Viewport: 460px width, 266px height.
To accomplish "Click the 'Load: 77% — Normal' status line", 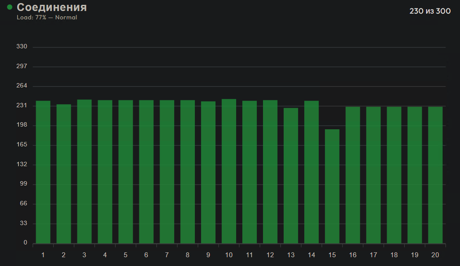I will point(47,17).
